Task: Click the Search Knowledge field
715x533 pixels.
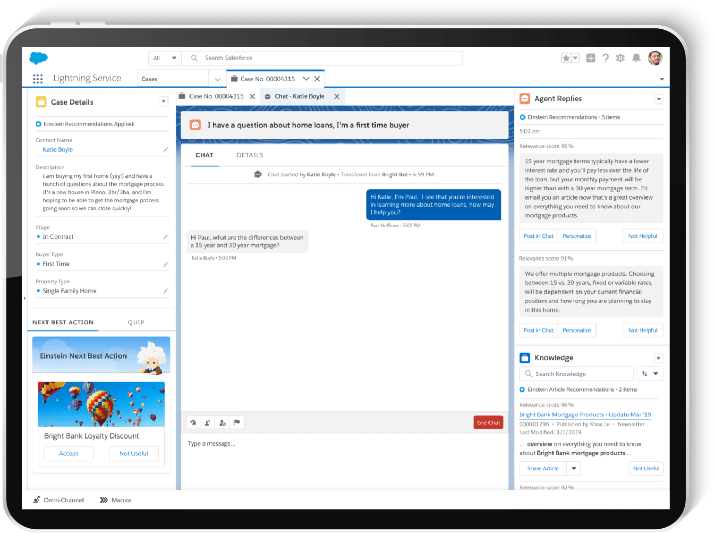Action: (x=576, y=374)
